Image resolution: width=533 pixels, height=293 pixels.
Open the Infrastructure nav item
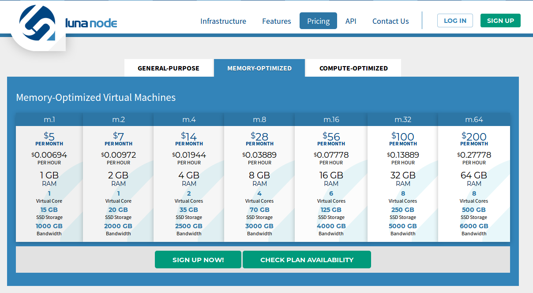pos(223,21)
